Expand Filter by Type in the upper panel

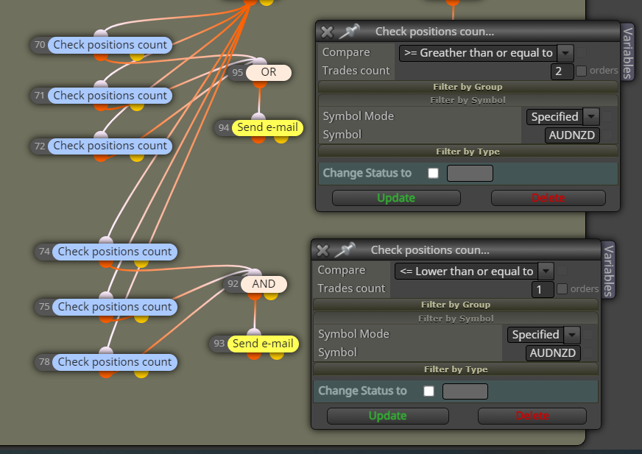pos(468,152)
